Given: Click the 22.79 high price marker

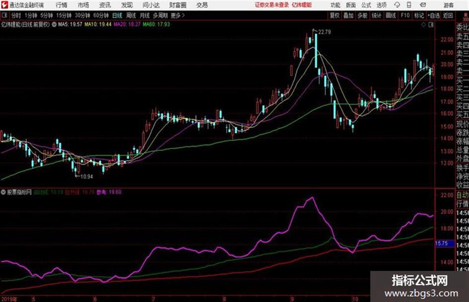Looking at the screenshot, I should pos(324,32).
